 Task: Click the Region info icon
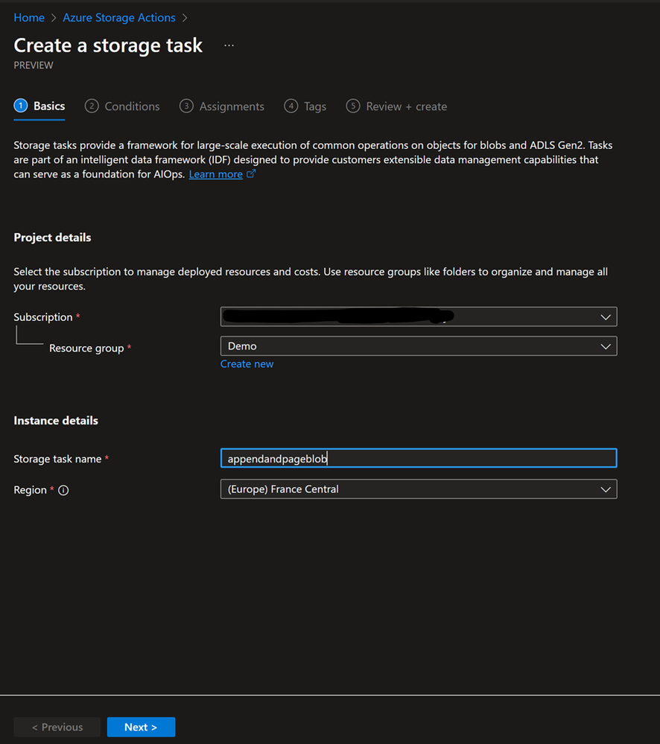(x=63, y=490)
